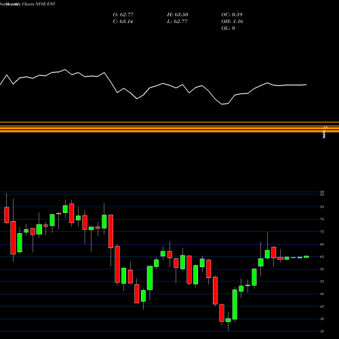The image size is (339, 339).
Task: Click the 'O: 62.77' open price value
Action: (x=123, y=14)
